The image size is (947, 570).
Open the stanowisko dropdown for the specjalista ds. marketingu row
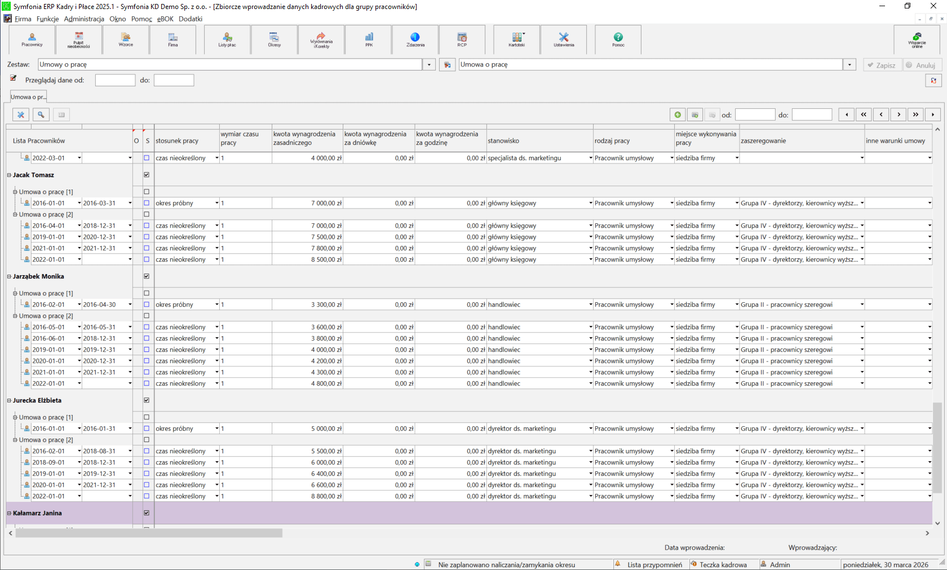tap(590, 158)
